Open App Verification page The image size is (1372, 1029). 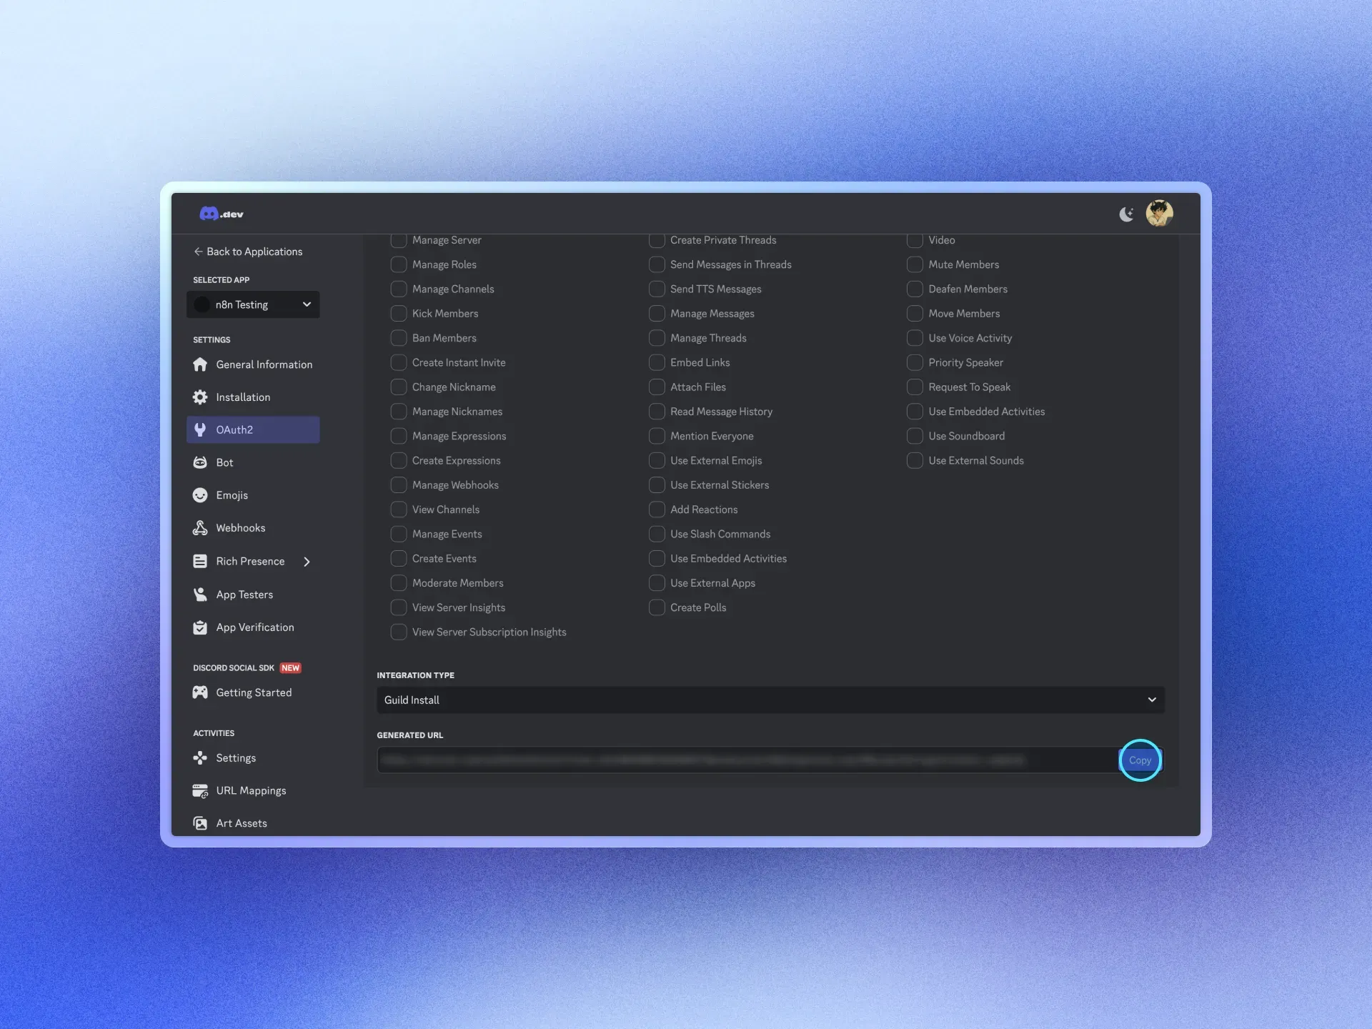pyautogui.click(x=253, y=627)
